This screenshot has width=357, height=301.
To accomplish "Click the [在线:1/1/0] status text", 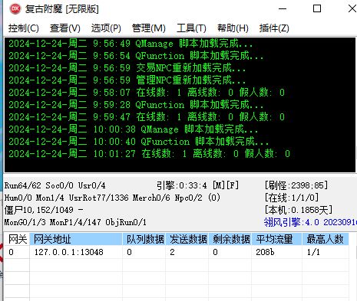I will [292, 198].
